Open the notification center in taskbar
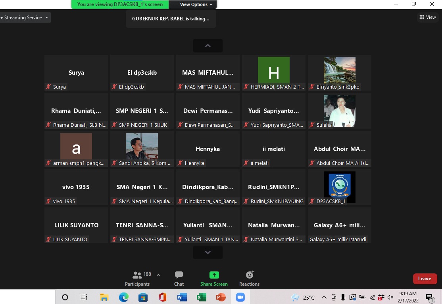Image resolution: width=442 pixels, height=304 pixels. click(x=429, y=297)
